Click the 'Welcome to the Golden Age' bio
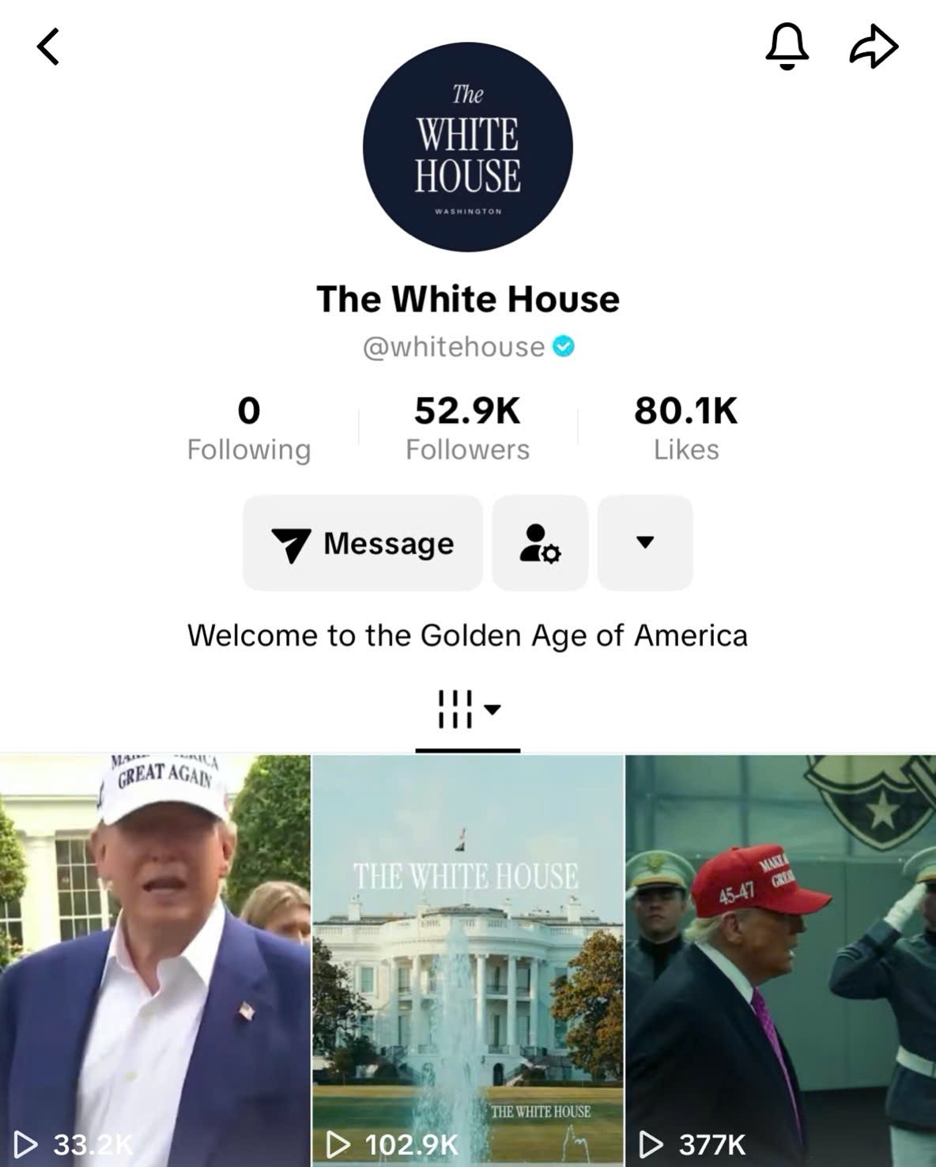The image size is (936, 1167). (468, 636)
